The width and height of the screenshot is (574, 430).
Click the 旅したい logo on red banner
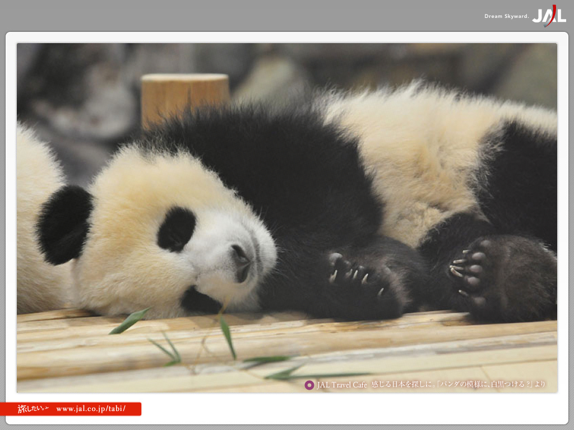(x=33, y=409)
